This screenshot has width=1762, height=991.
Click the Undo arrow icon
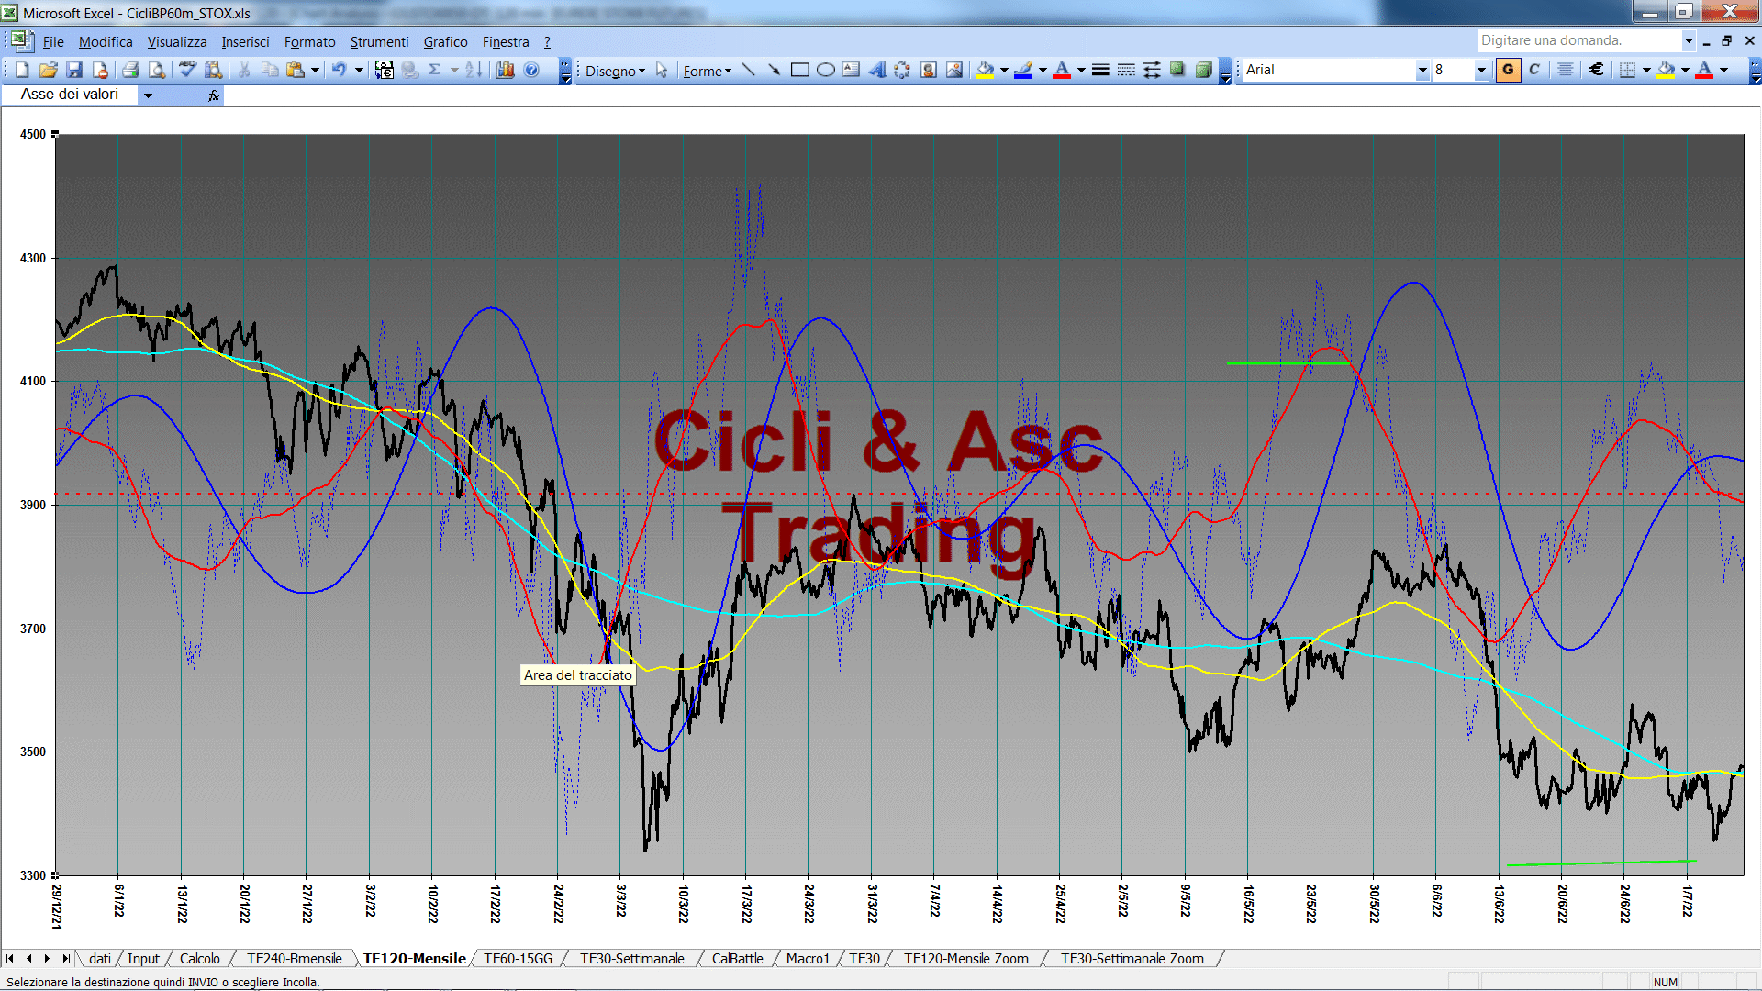340,70
